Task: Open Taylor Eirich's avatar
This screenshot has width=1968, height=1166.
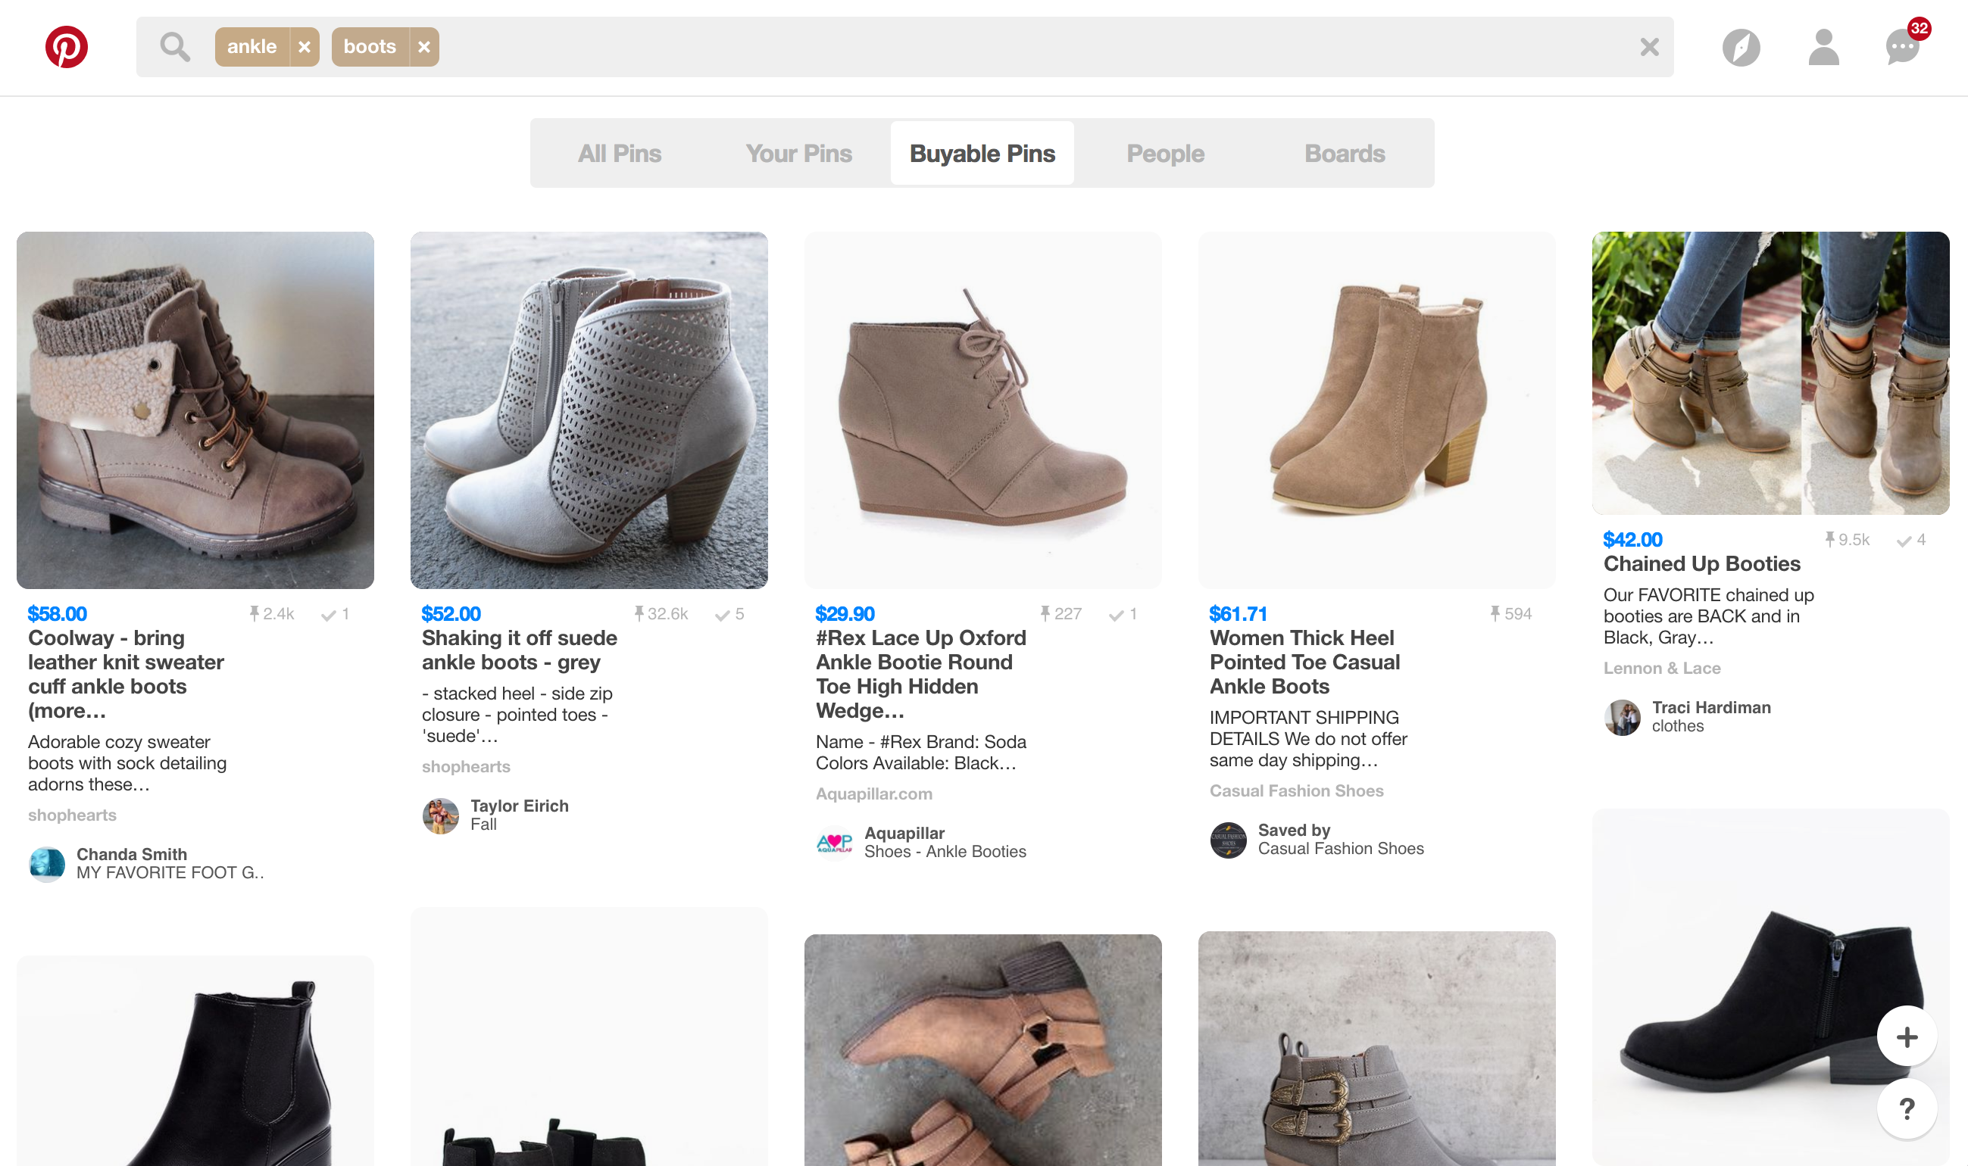Action: pos(441,816)
